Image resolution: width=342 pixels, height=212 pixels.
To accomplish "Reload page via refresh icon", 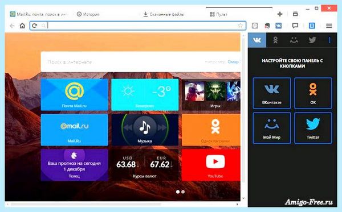I will pyautogui.click(x=34, y=26).
